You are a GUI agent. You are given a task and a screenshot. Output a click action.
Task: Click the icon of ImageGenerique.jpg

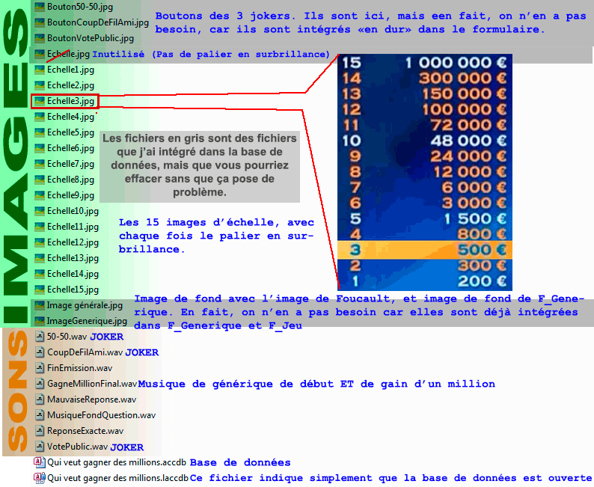coord(40,321)
